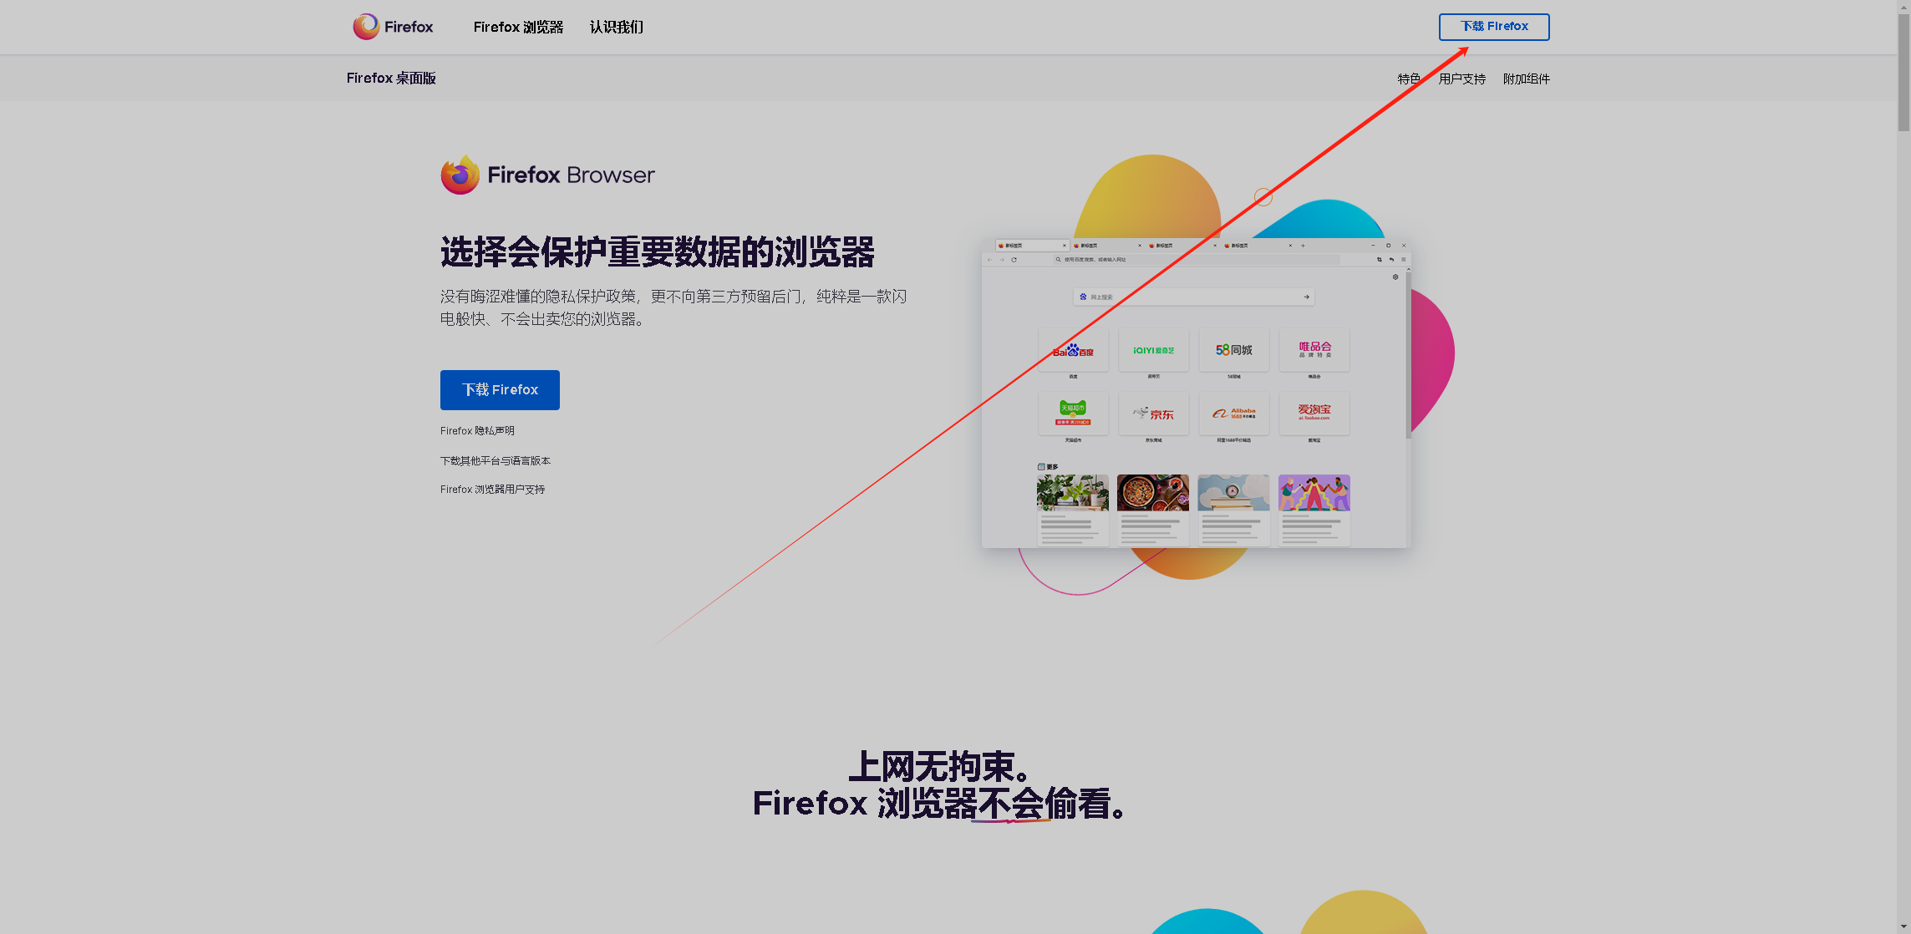Open the 用户支持 link in the sub-navigation
This screenshot has width=1911, height=934.
[x=1461, y=79]
